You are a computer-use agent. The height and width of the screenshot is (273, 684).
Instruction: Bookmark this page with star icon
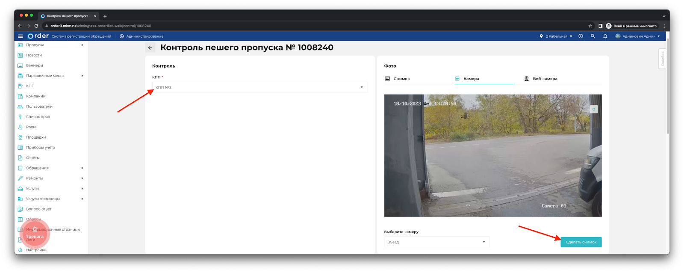(590, 26)
